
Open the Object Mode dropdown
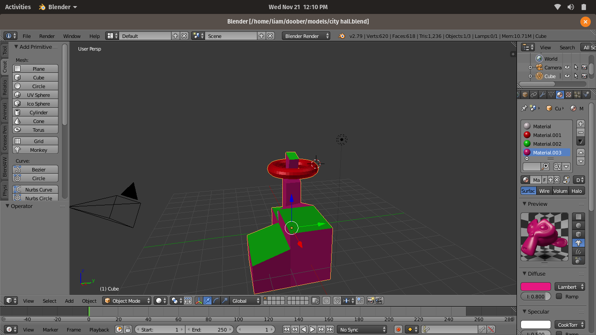tap(127, 301)
